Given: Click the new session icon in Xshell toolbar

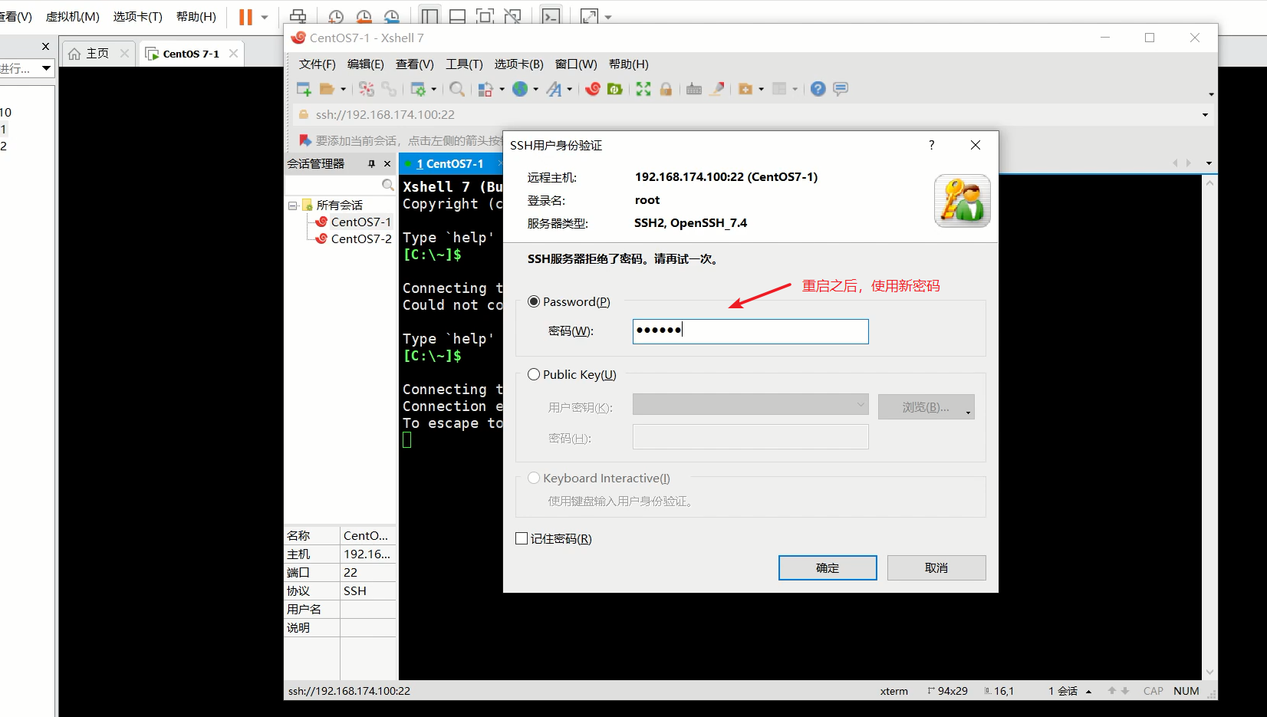Looking at the screenshot, I should click(304, 89).
